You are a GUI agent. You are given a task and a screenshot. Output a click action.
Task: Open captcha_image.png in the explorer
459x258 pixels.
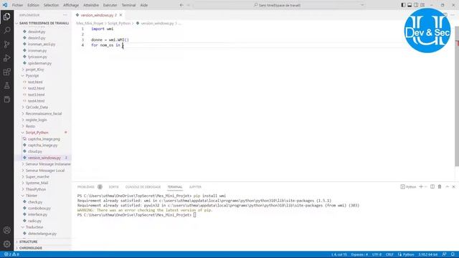(44, 139)
